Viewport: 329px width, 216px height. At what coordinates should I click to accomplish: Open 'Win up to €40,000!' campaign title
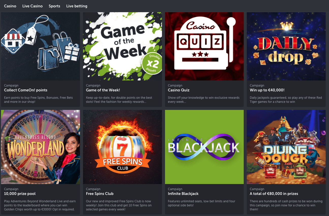267,90
